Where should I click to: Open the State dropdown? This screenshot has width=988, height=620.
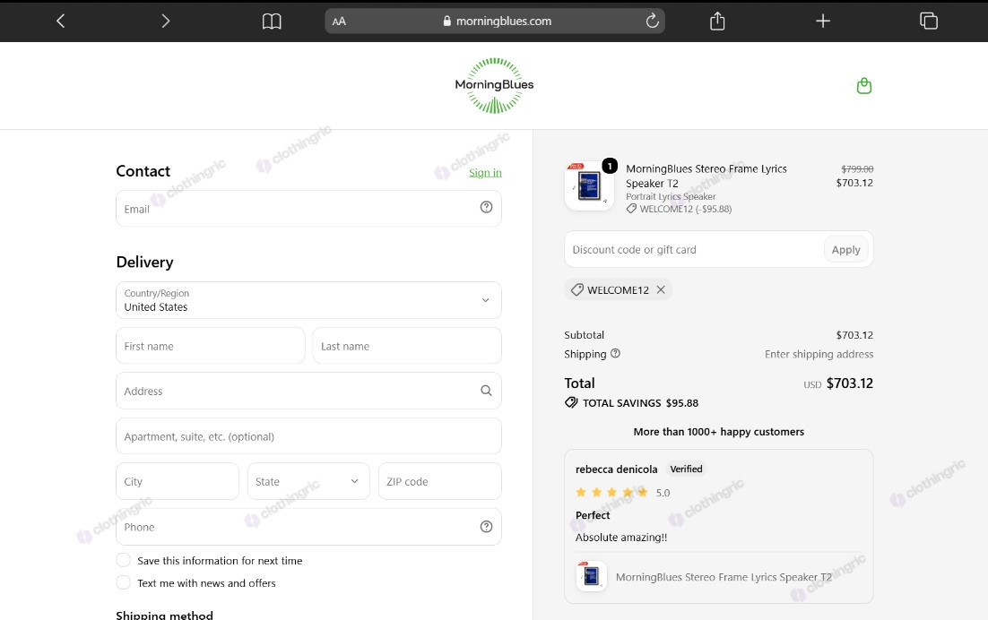pyautogui.click(x=308, y=481)
